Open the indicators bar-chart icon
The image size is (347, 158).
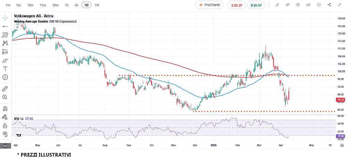pyautogui.click(x=308, y=5)
